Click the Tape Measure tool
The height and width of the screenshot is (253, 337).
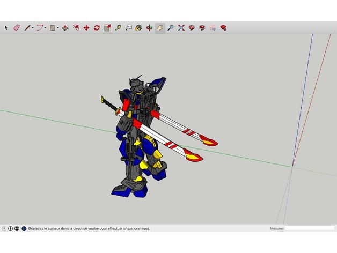pyautogui.click(x=118, y=27)
